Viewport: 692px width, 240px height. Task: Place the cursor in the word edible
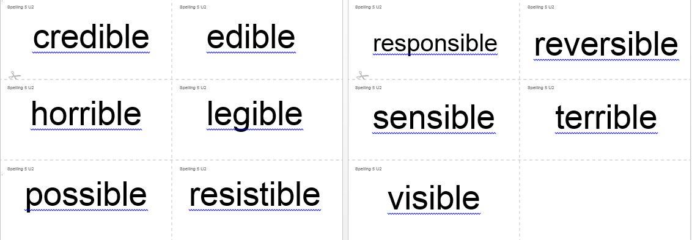pyautogui.click(x=251, y=37)
